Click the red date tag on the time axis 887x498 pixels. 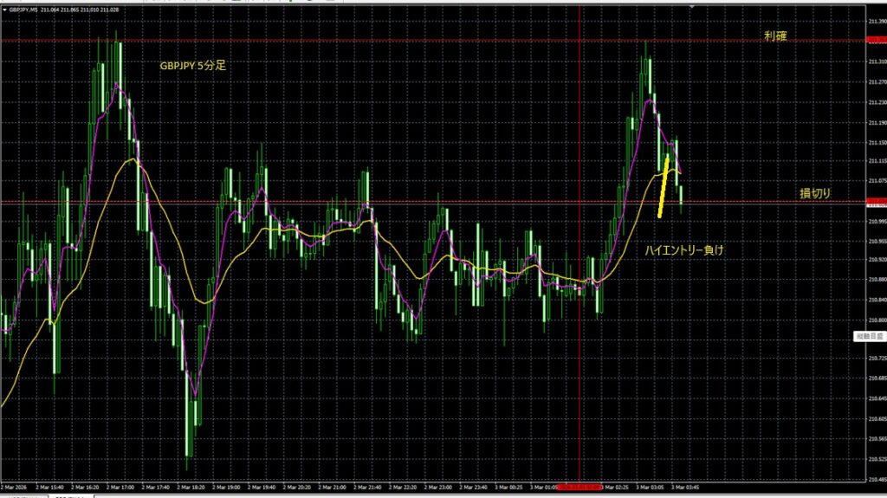click(579, 487)
